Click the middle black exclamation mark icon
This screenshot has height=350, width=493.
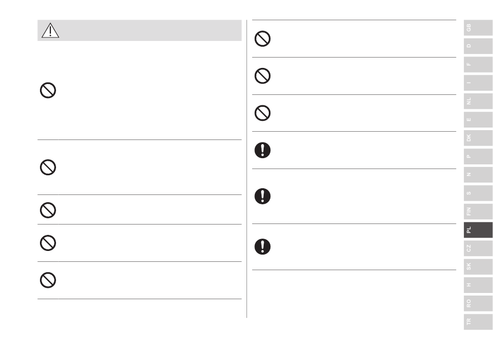pos(263,197)
